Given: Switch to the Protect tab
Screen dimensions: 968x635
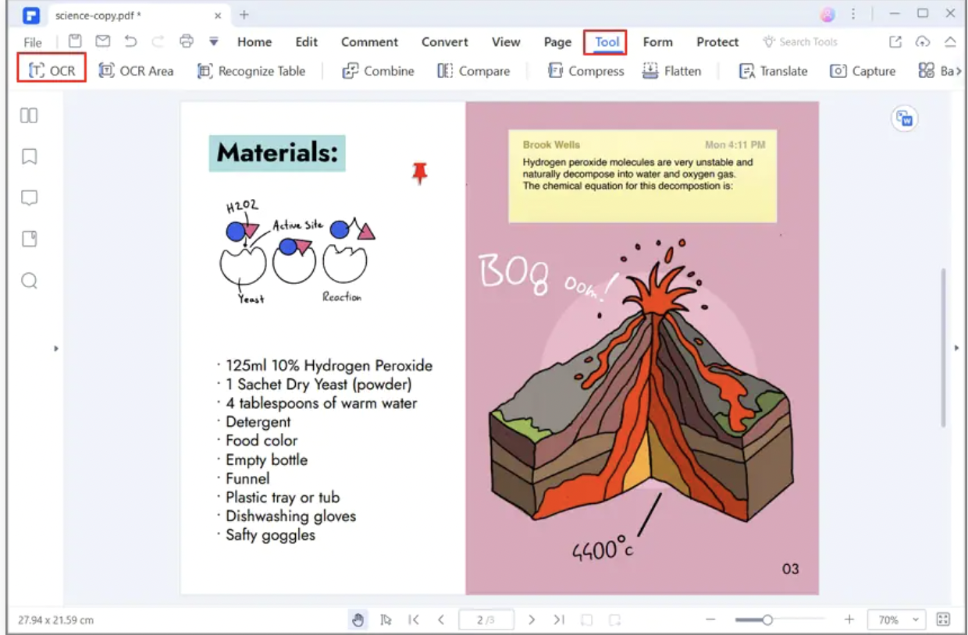Looking at the screenshot, I should [717, 42].
